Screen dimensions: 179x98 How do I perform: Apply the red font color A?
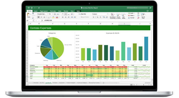click(57, 17)
